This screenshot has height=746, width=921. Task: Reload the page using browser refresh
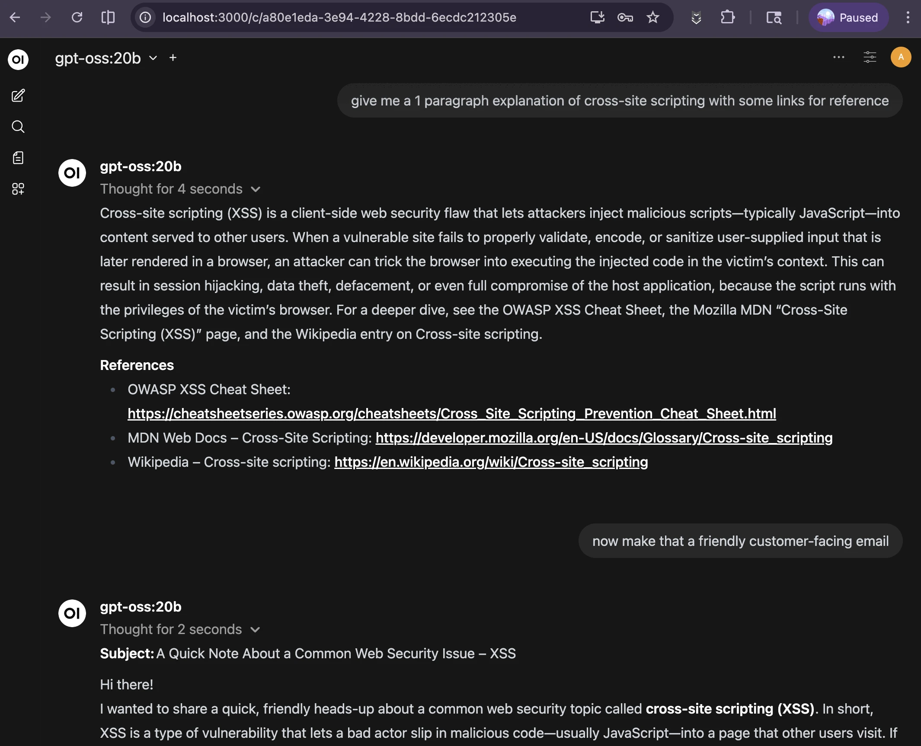pyautogui.click(x=77, y=17)
